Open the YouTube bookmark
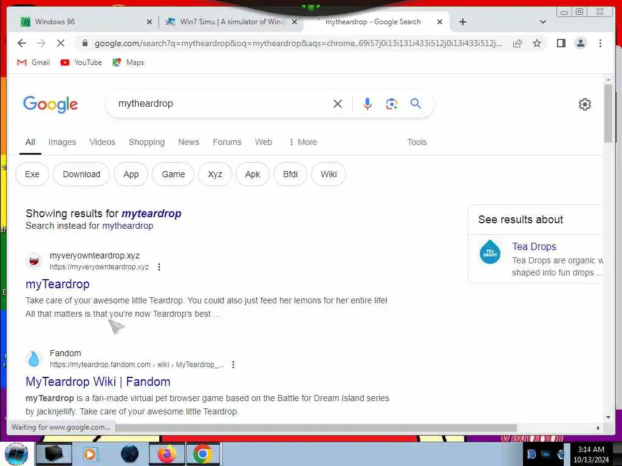 click(81, 62)
